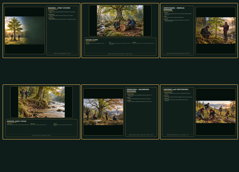Select the photo of a lone tree at sunrise
This screenshot has width=239, height=172.
[25, 30]
